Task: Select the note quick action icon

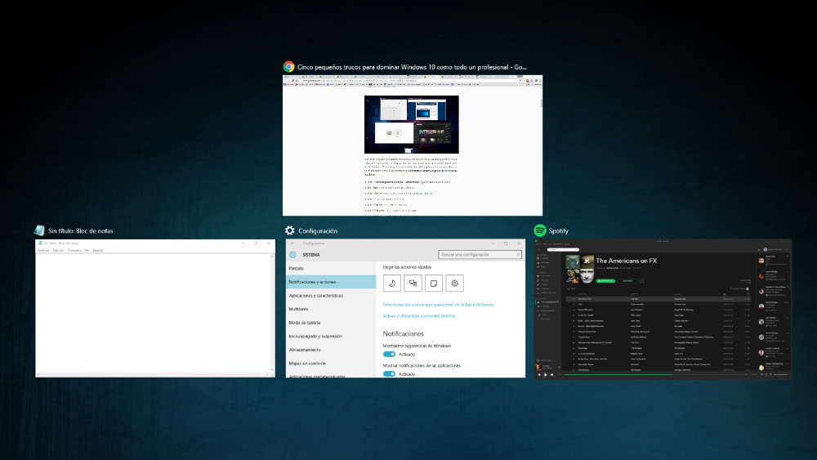Action: click(x=434, y=283)
